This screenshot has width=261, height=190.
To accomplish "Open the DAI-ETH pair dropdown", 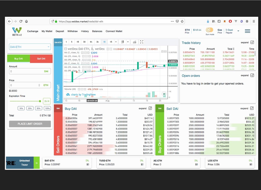I will [x=30, y=47].
